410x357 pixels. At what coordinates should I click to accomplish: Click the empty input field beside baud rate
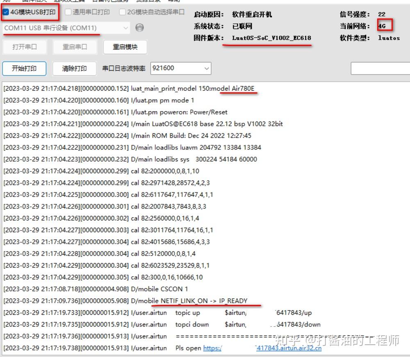point(380,68)
